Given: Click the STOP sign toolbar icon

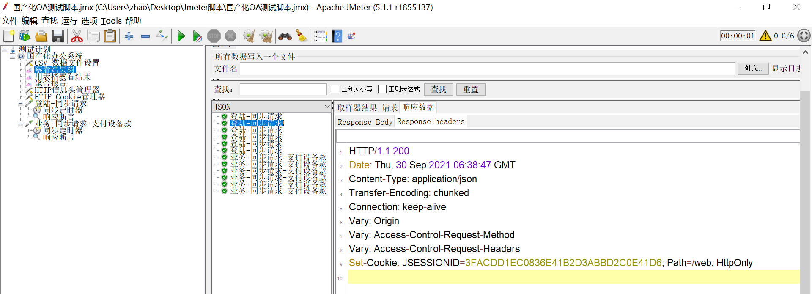Looking at the screenshot, I should [214, 36].
